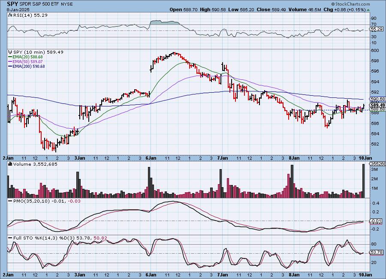Click the 20 level on stochastic axis
The image size is (386, 279).
[374, 263]
